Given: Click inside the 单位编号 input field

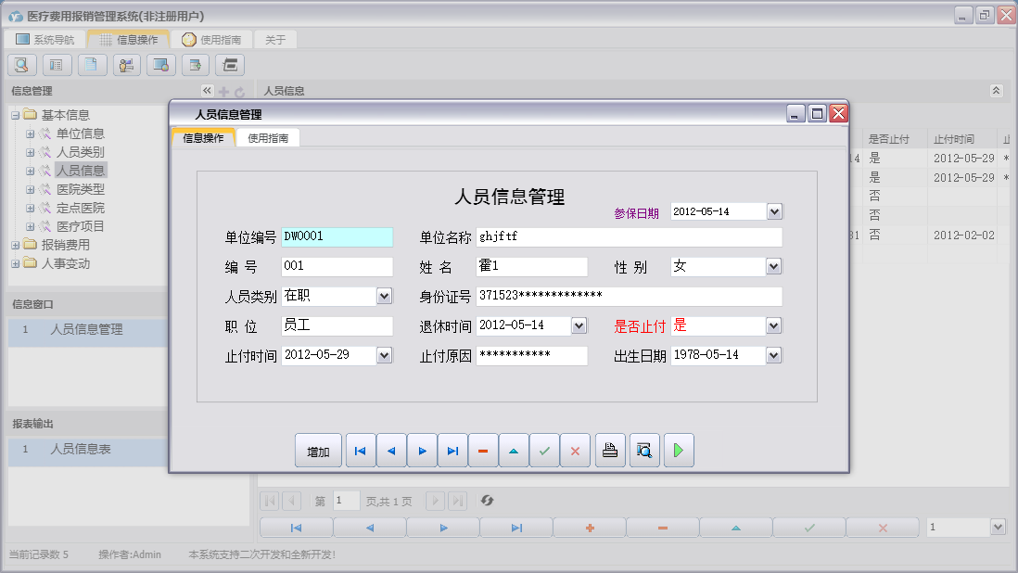Looking at the screenshot, I should tap(337, 236).
